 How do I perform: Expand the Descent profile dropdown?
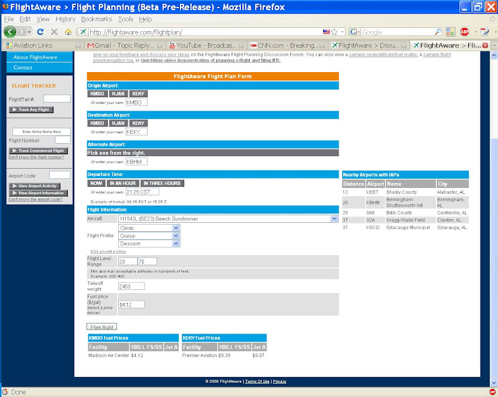tap(176, 243)
